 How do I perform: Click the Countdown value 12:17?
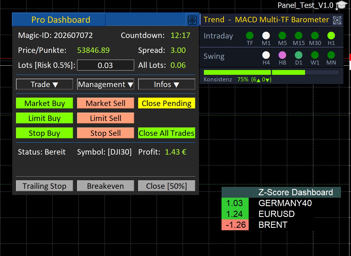pyautogui.click(x=181, y=35)
